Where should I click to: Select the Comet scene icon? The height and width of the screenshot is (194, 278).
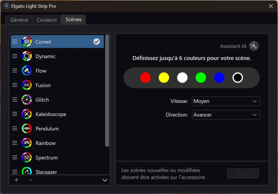[26, 42]
